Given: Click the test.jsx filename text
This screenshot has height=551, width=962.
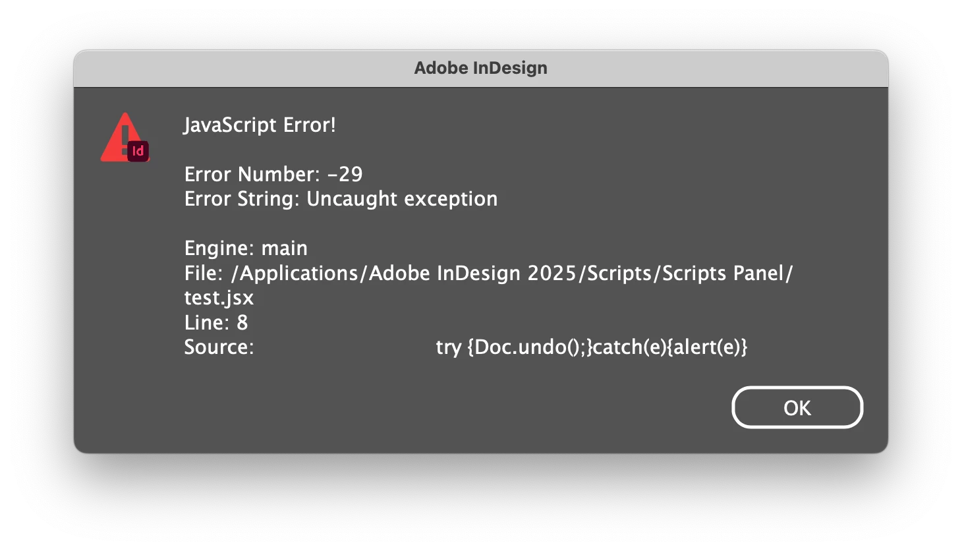Looking at the screenshot, I should tap(219, 298).
